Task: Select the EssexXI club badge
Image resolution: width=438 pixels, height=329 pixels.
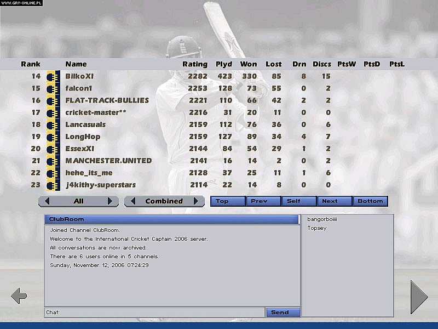Action: (x=52, y=149)
